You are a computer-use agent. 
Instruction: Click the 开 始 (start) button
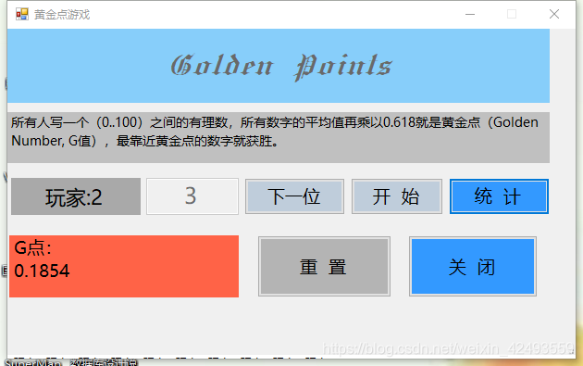click(397, 196)
